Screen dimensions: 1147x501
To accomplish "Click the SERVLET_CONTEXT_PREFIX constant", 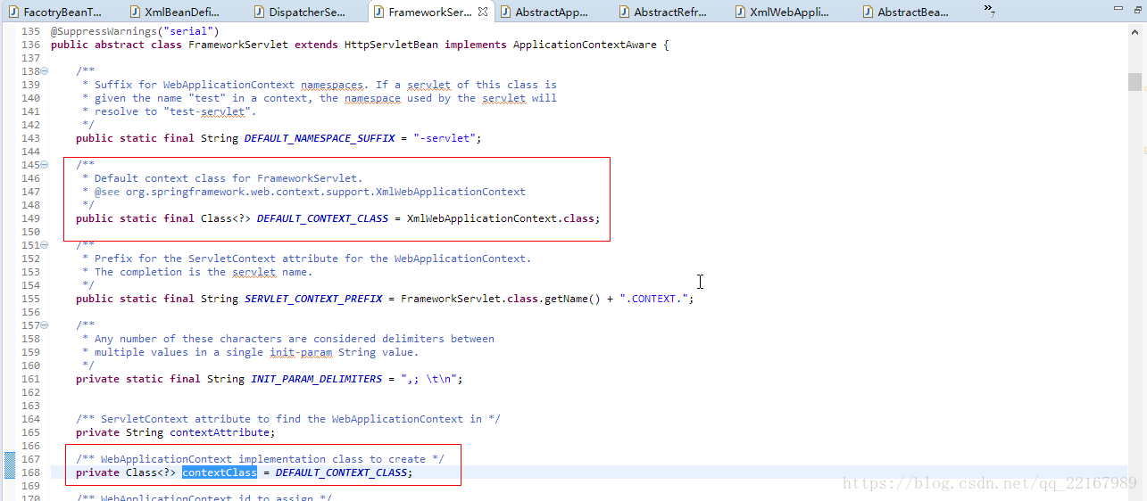I will coord(313,299).
